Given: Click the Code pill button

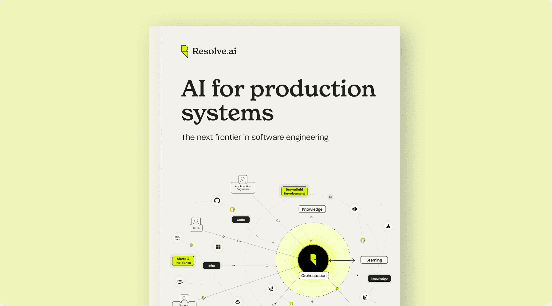Looking at the screenshot, I should 241,220.
